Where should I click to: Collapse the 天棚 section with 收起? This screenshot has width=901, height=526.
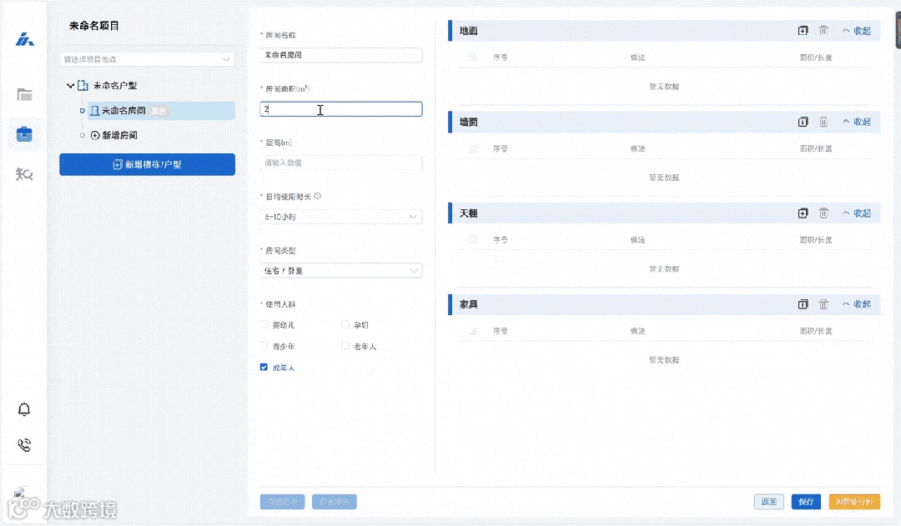pos(857,213)
